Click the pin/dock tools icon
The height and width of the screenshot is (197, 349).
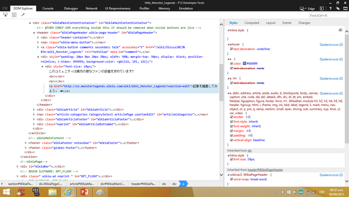point(345,9)
